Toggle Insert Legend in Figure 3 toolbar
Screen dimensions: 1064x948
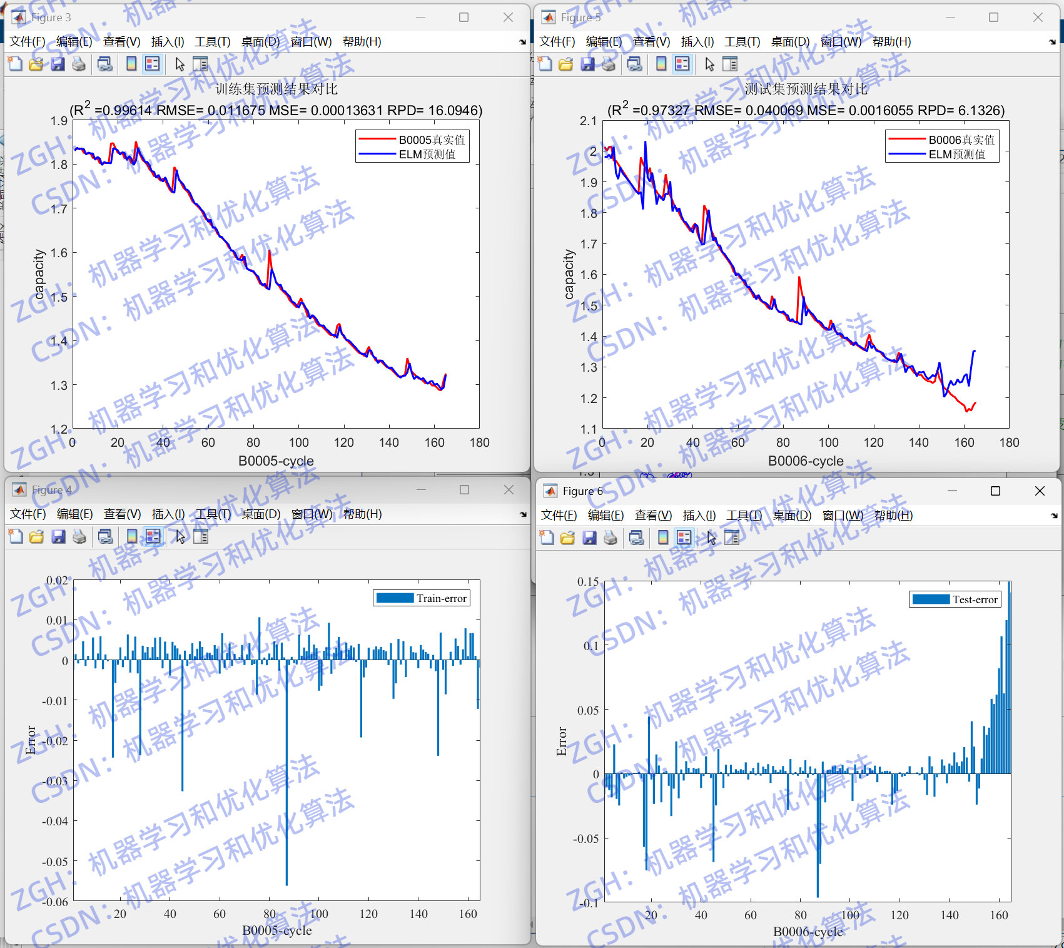tap(152, 64)
